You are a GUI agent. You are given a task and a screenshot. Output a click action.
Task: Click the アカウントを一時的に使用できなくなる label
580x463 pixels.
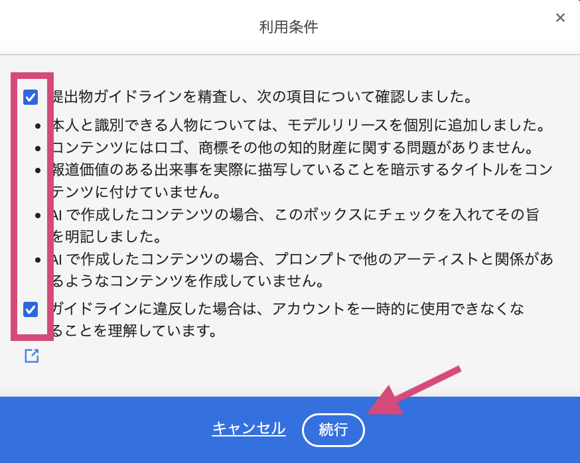tap(288, 308)
